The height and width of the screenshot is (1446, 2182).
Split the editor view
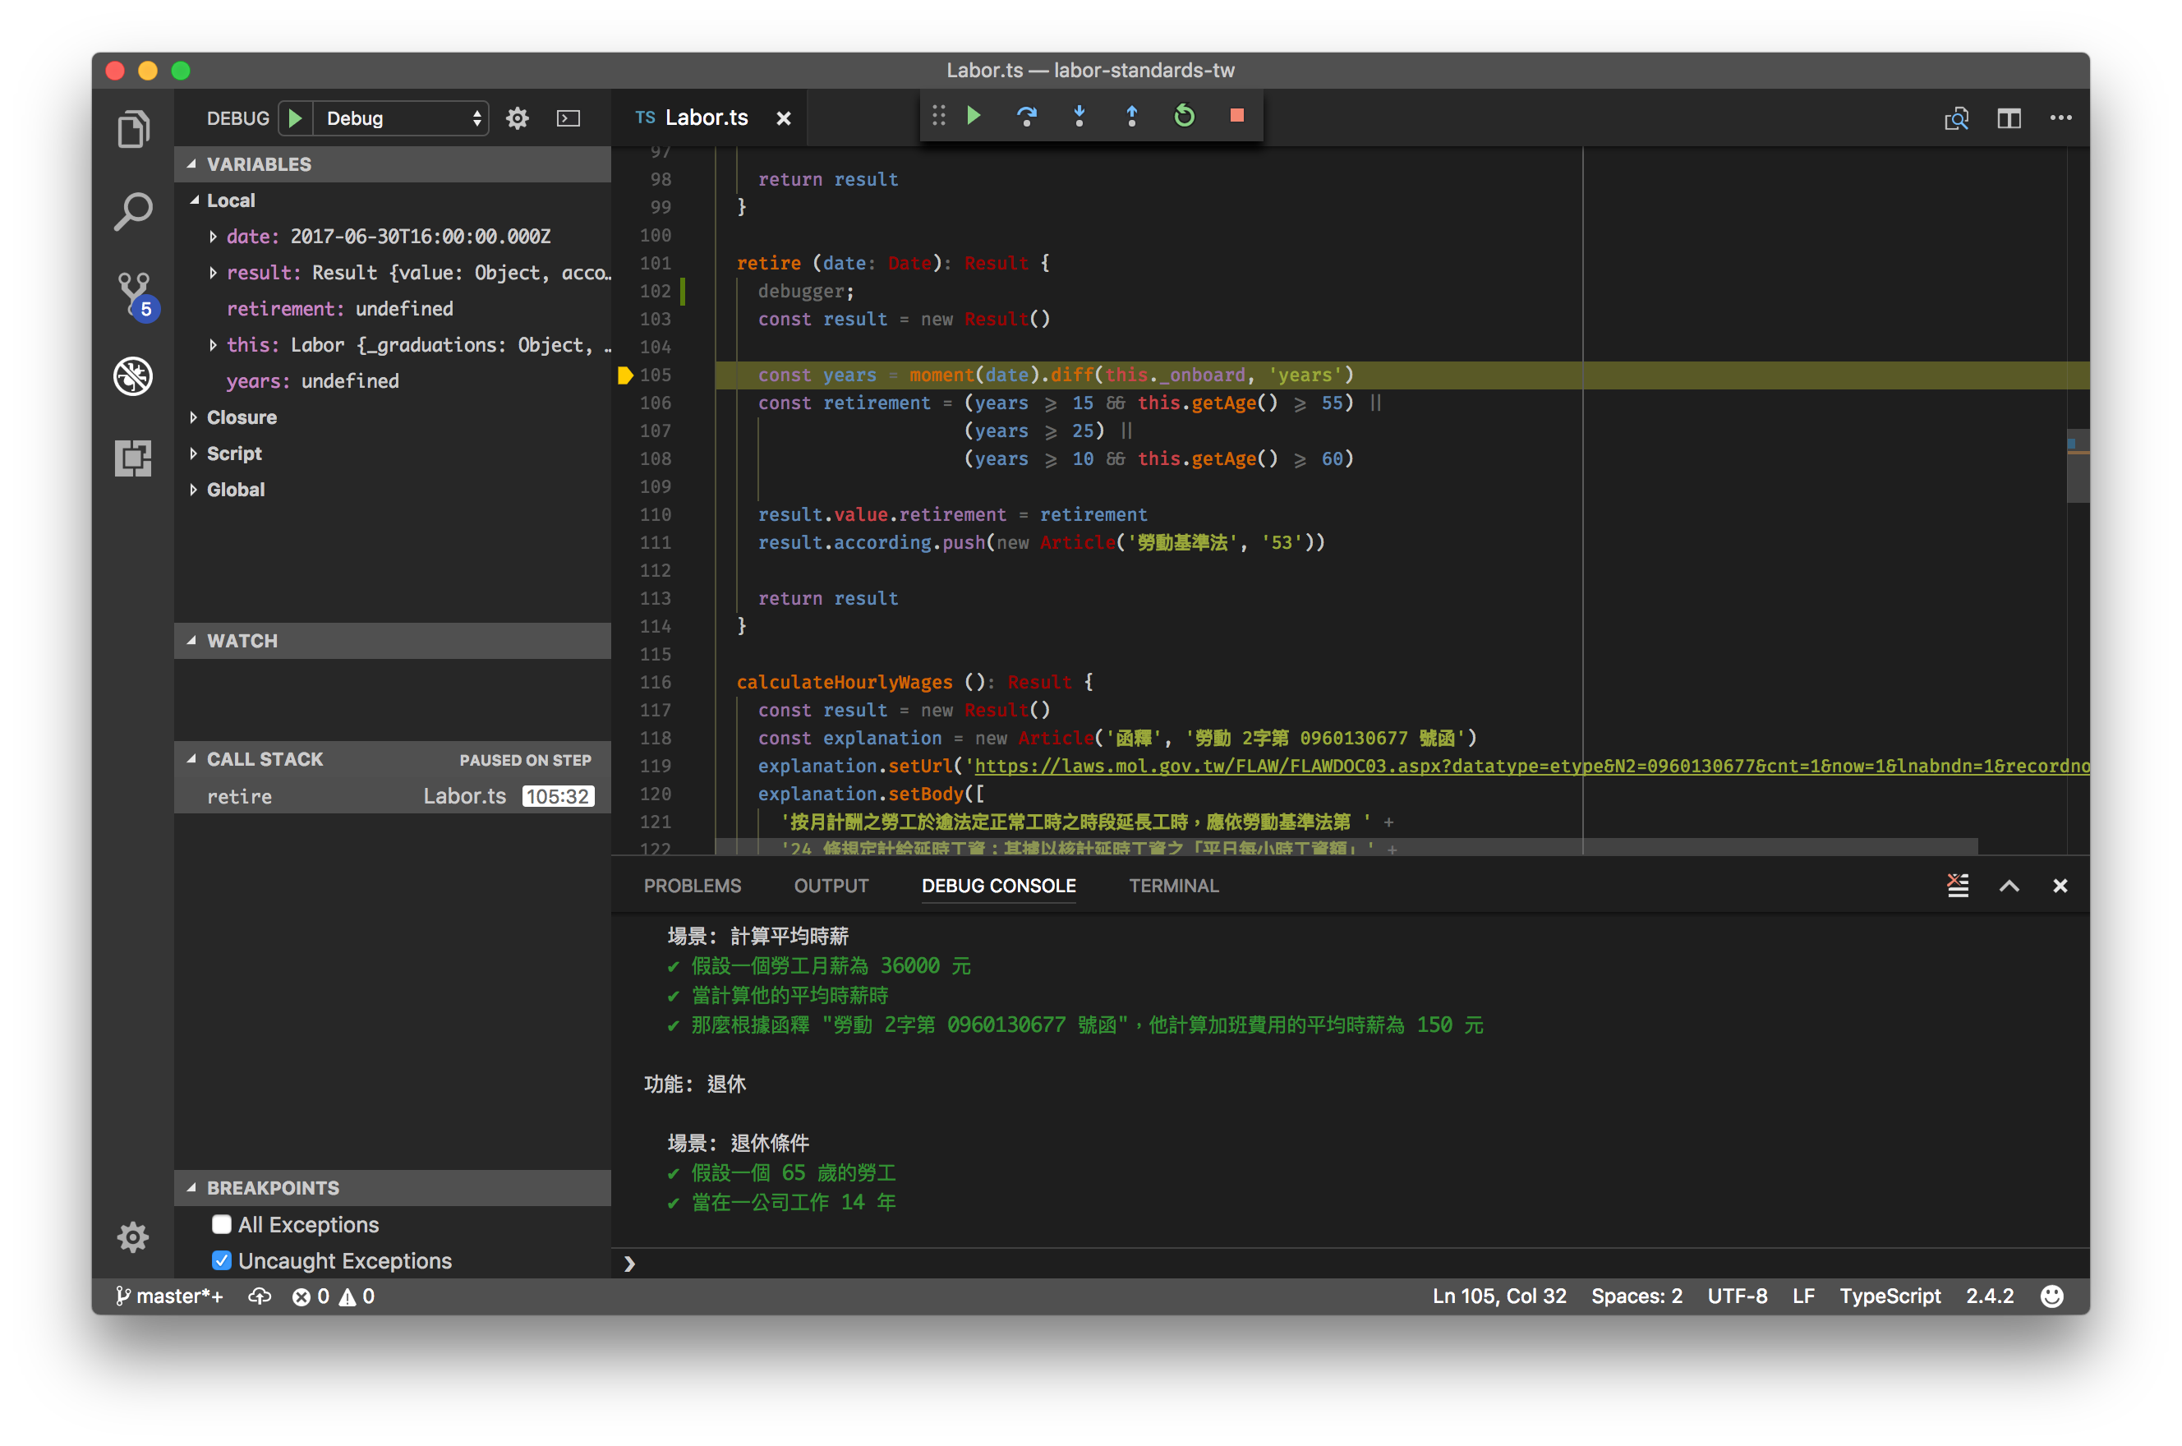[x=2009, y=118]
